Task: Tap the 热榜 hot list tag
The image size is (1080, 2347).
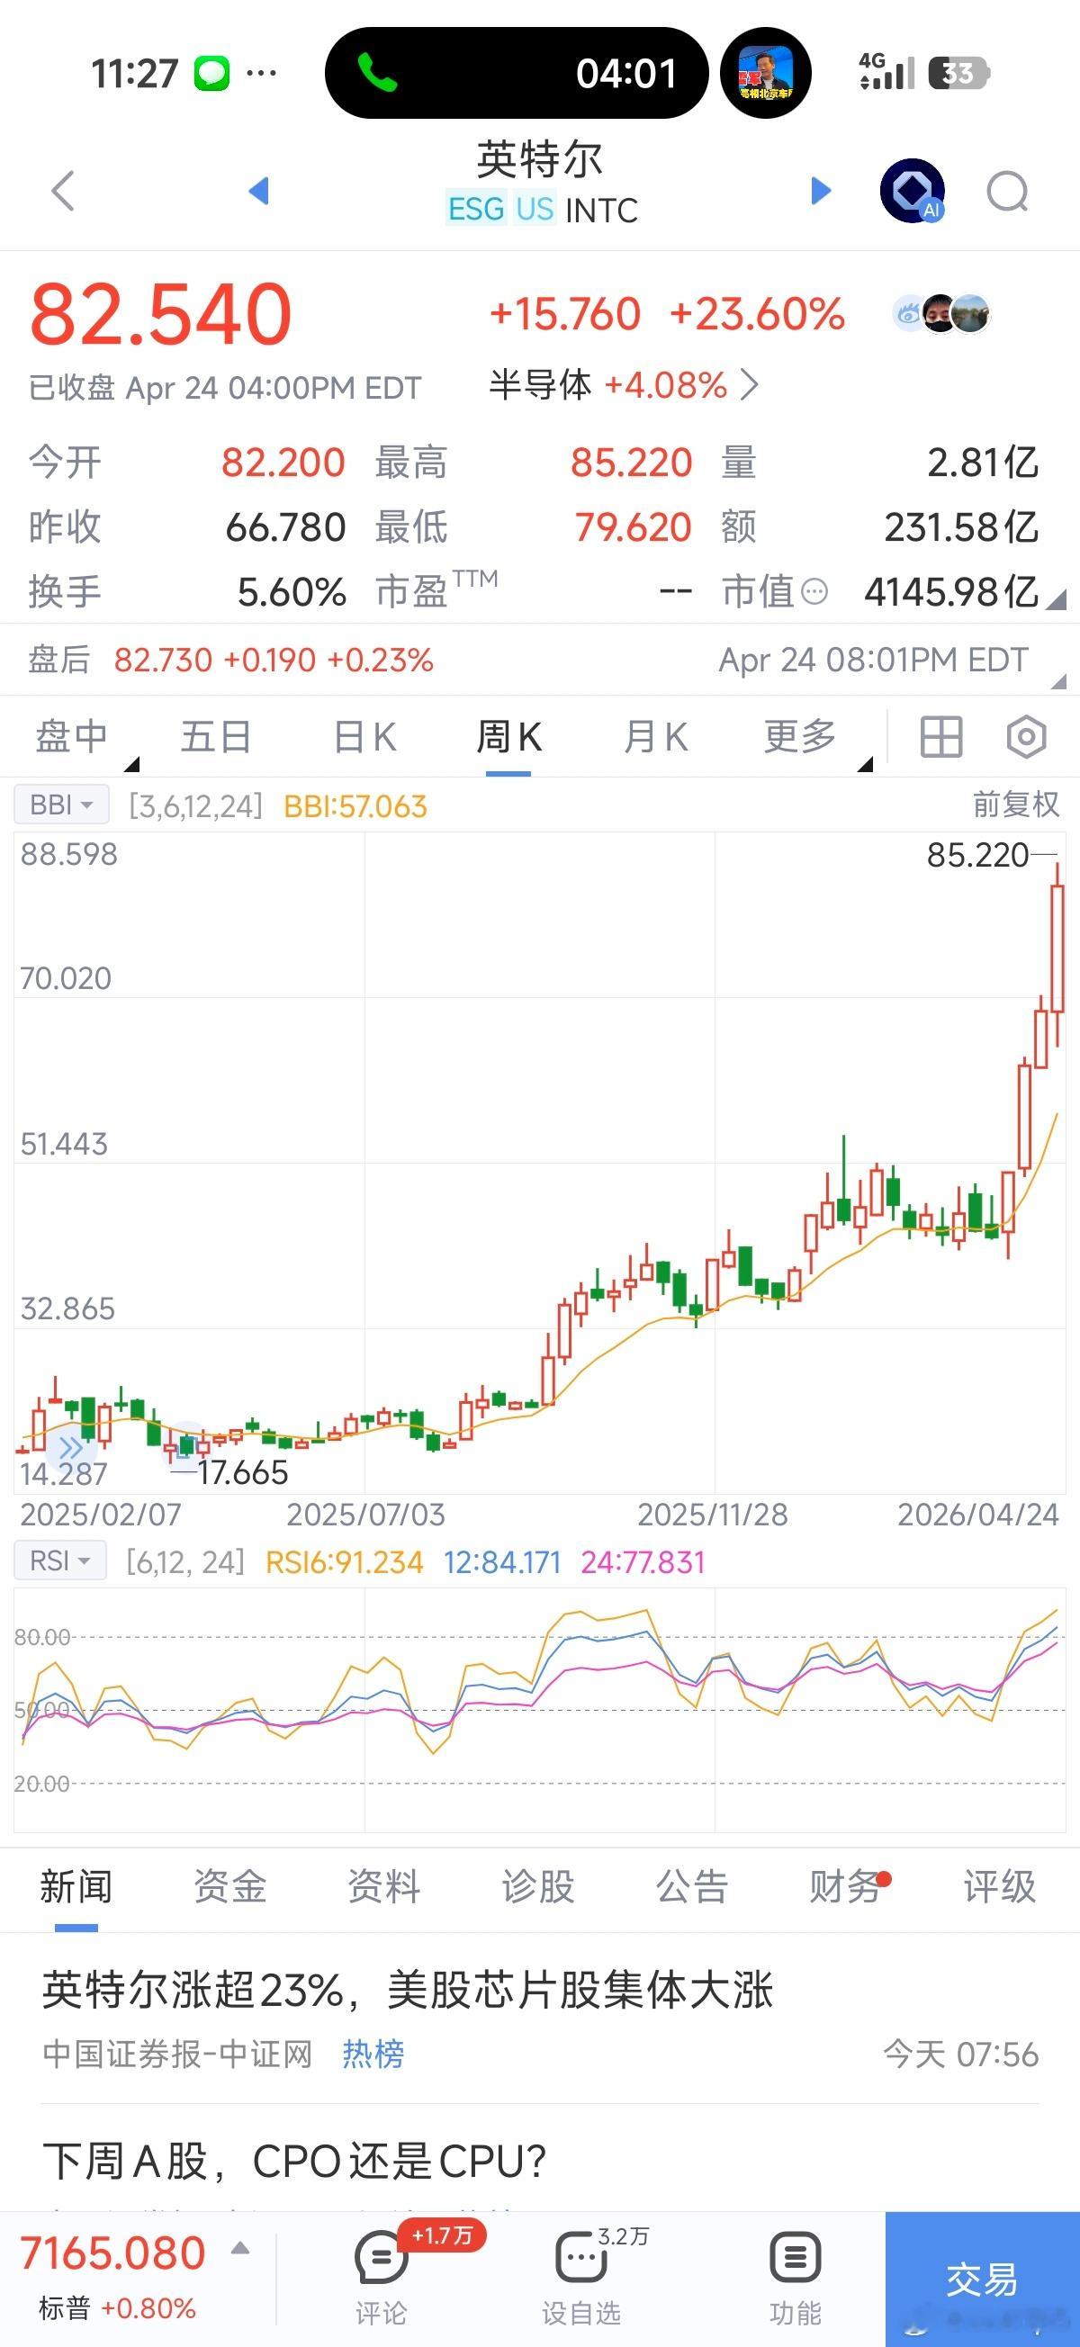Action: pos(373,2055)
